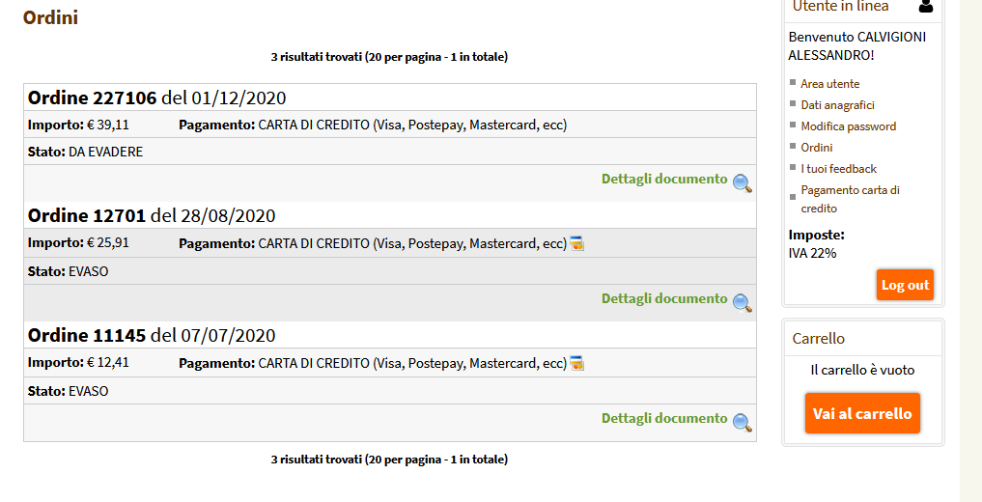Click credit card icon on order 11145
This screenshot has height=502, width=982.
click(x=576, y=363)
